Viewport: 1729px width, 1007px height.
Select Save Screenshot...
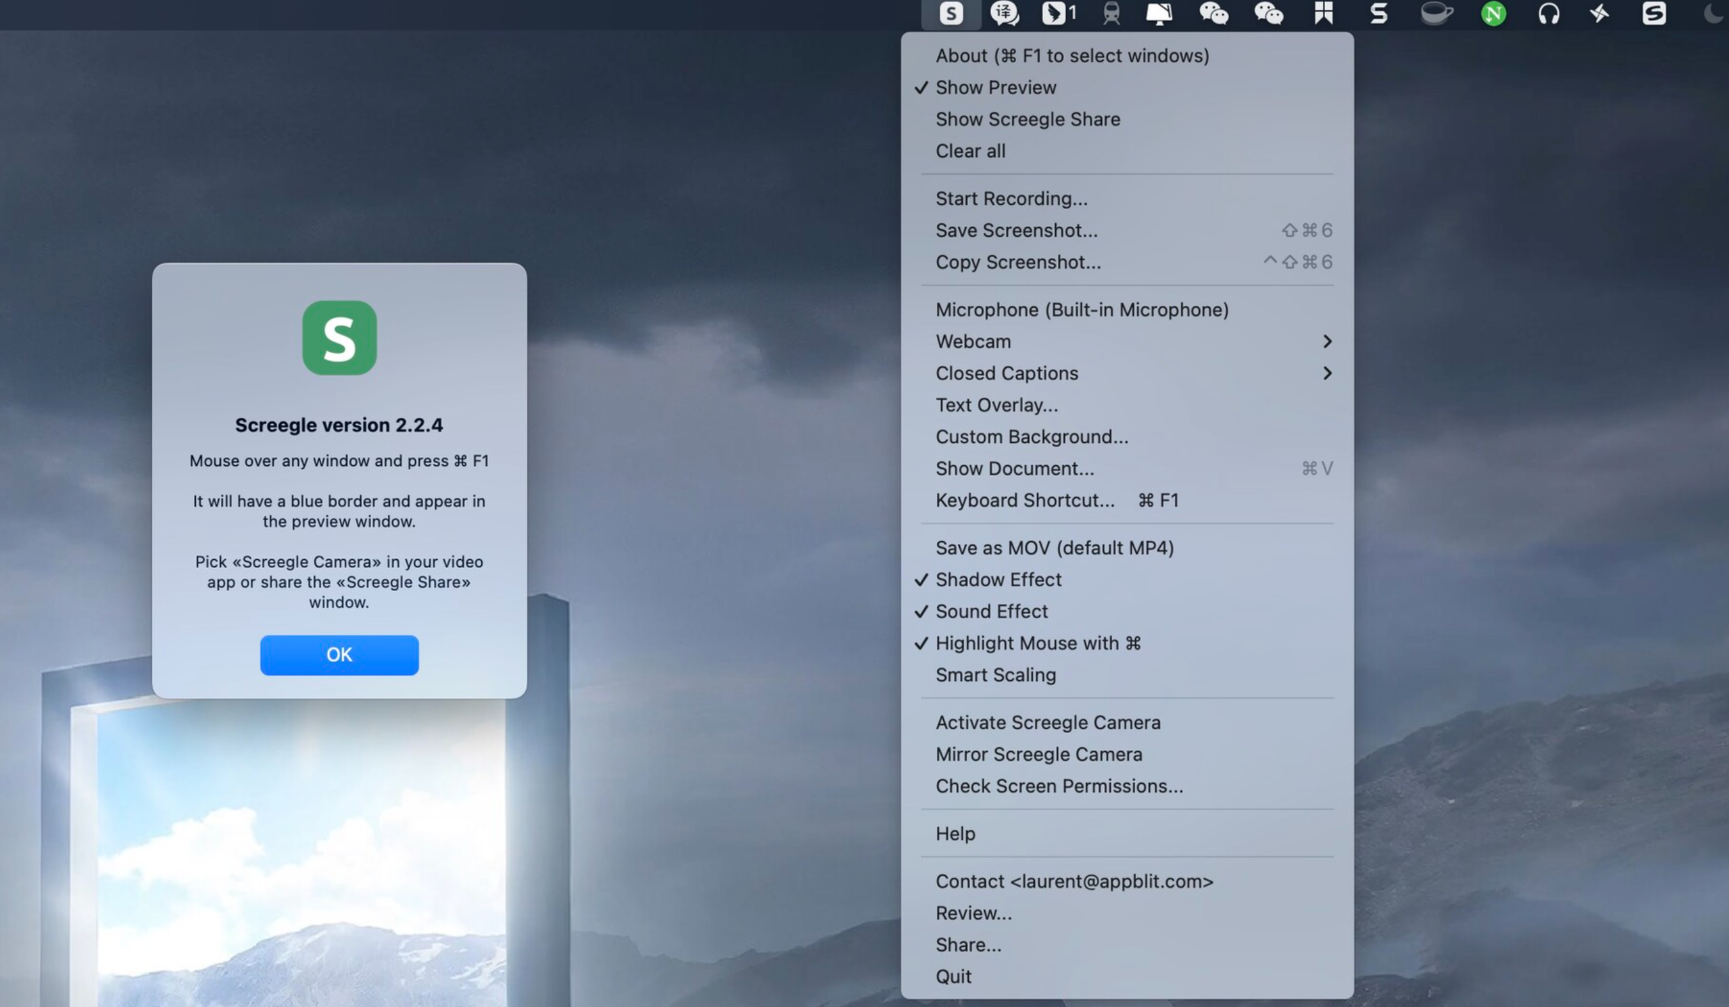tap(1127, 230)
